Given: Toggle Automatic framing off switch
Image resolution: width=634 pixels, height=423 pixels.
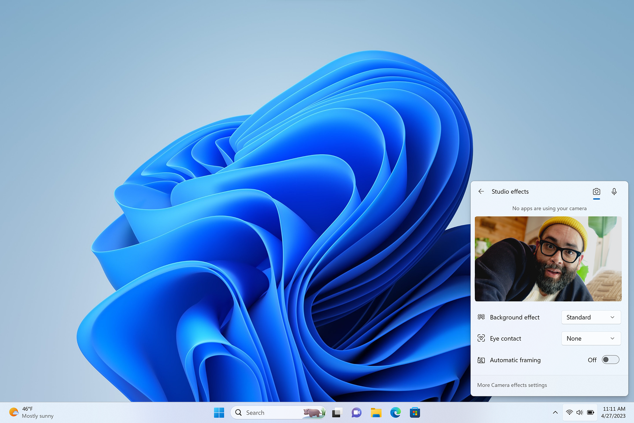Looking at the screenshot, I should (x=609, y=361).
